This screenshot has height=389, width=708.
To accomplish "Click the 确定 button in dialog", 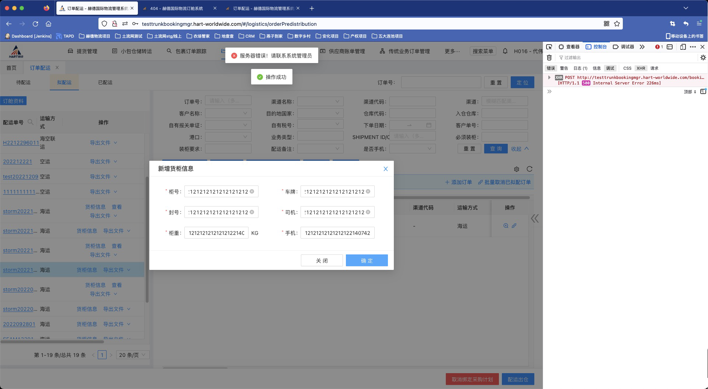I will [x=367, y=260].
